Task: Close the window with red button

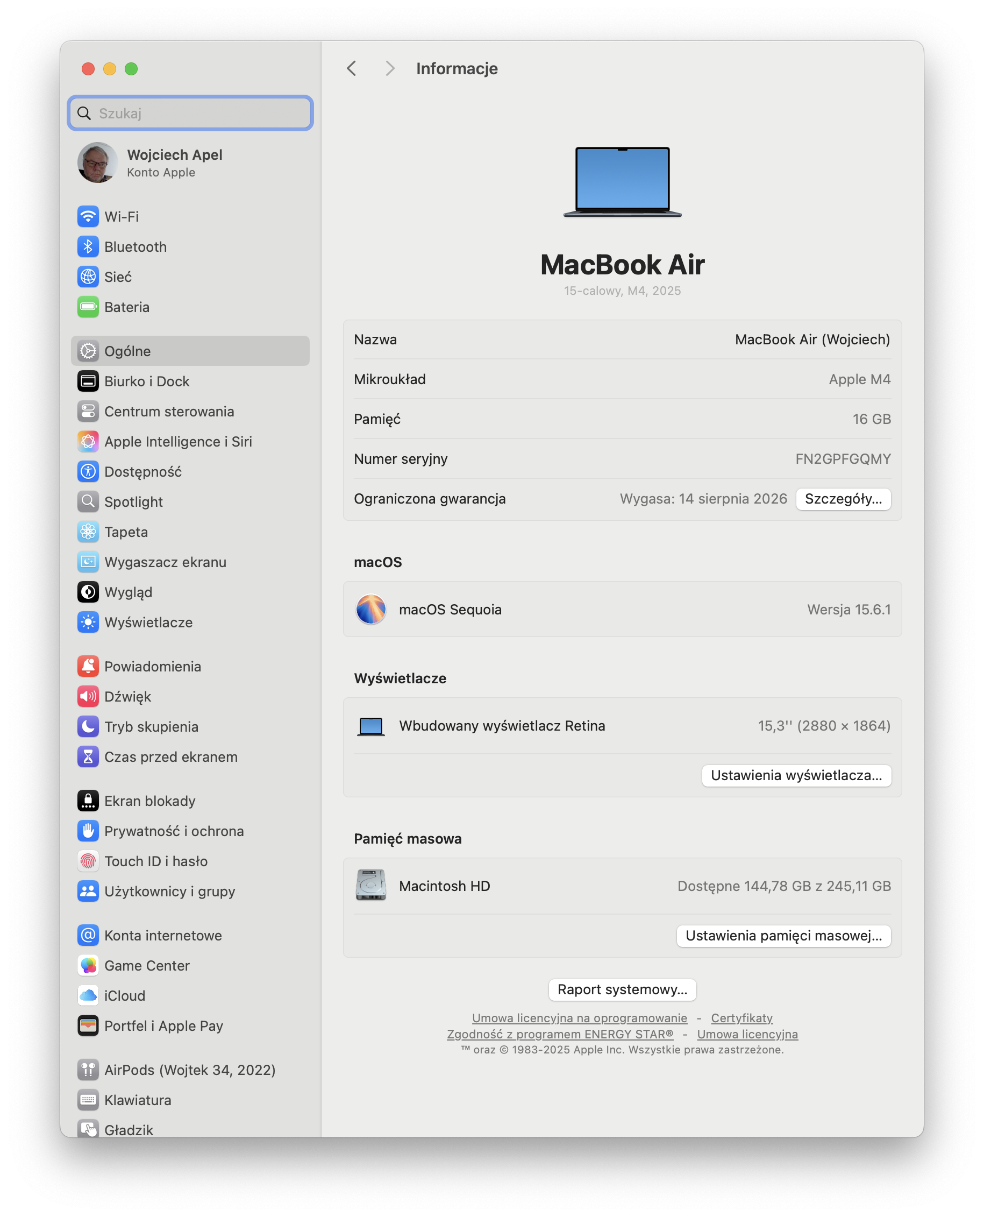Action: click(x=88, y=69)
